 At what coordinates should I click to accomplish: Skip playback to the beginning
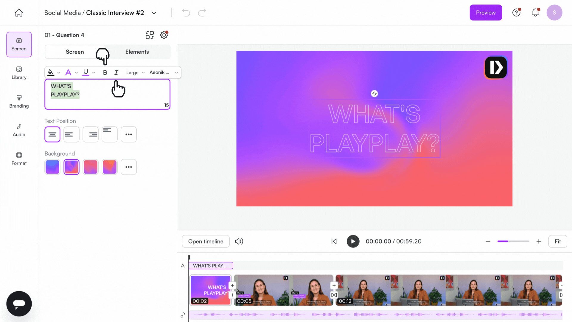pos(334,241)
